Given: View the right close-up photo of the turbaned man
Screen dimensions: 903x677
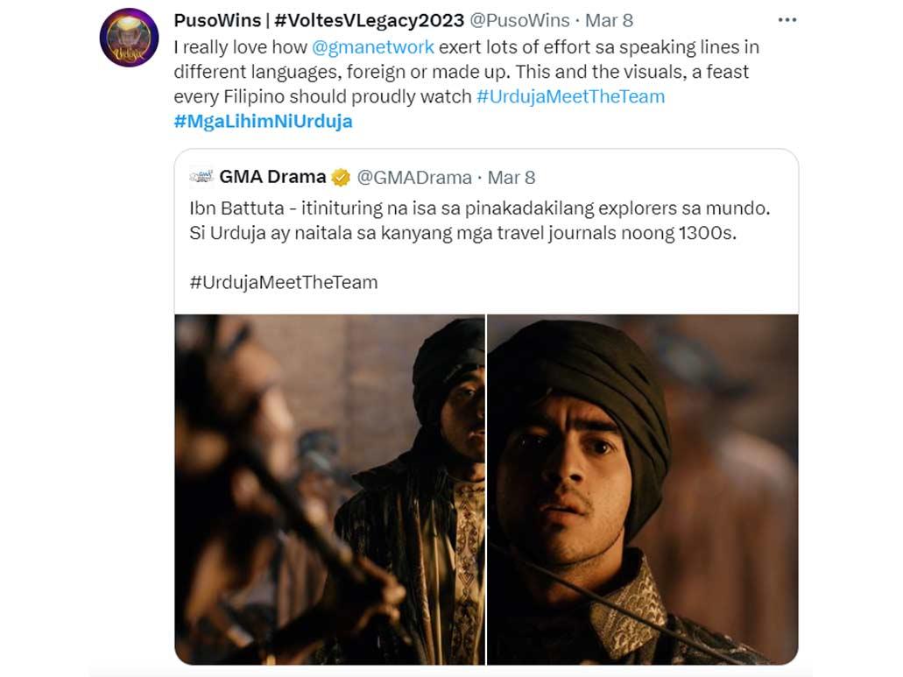Looking at the screenshot, I should click(642, 489).
